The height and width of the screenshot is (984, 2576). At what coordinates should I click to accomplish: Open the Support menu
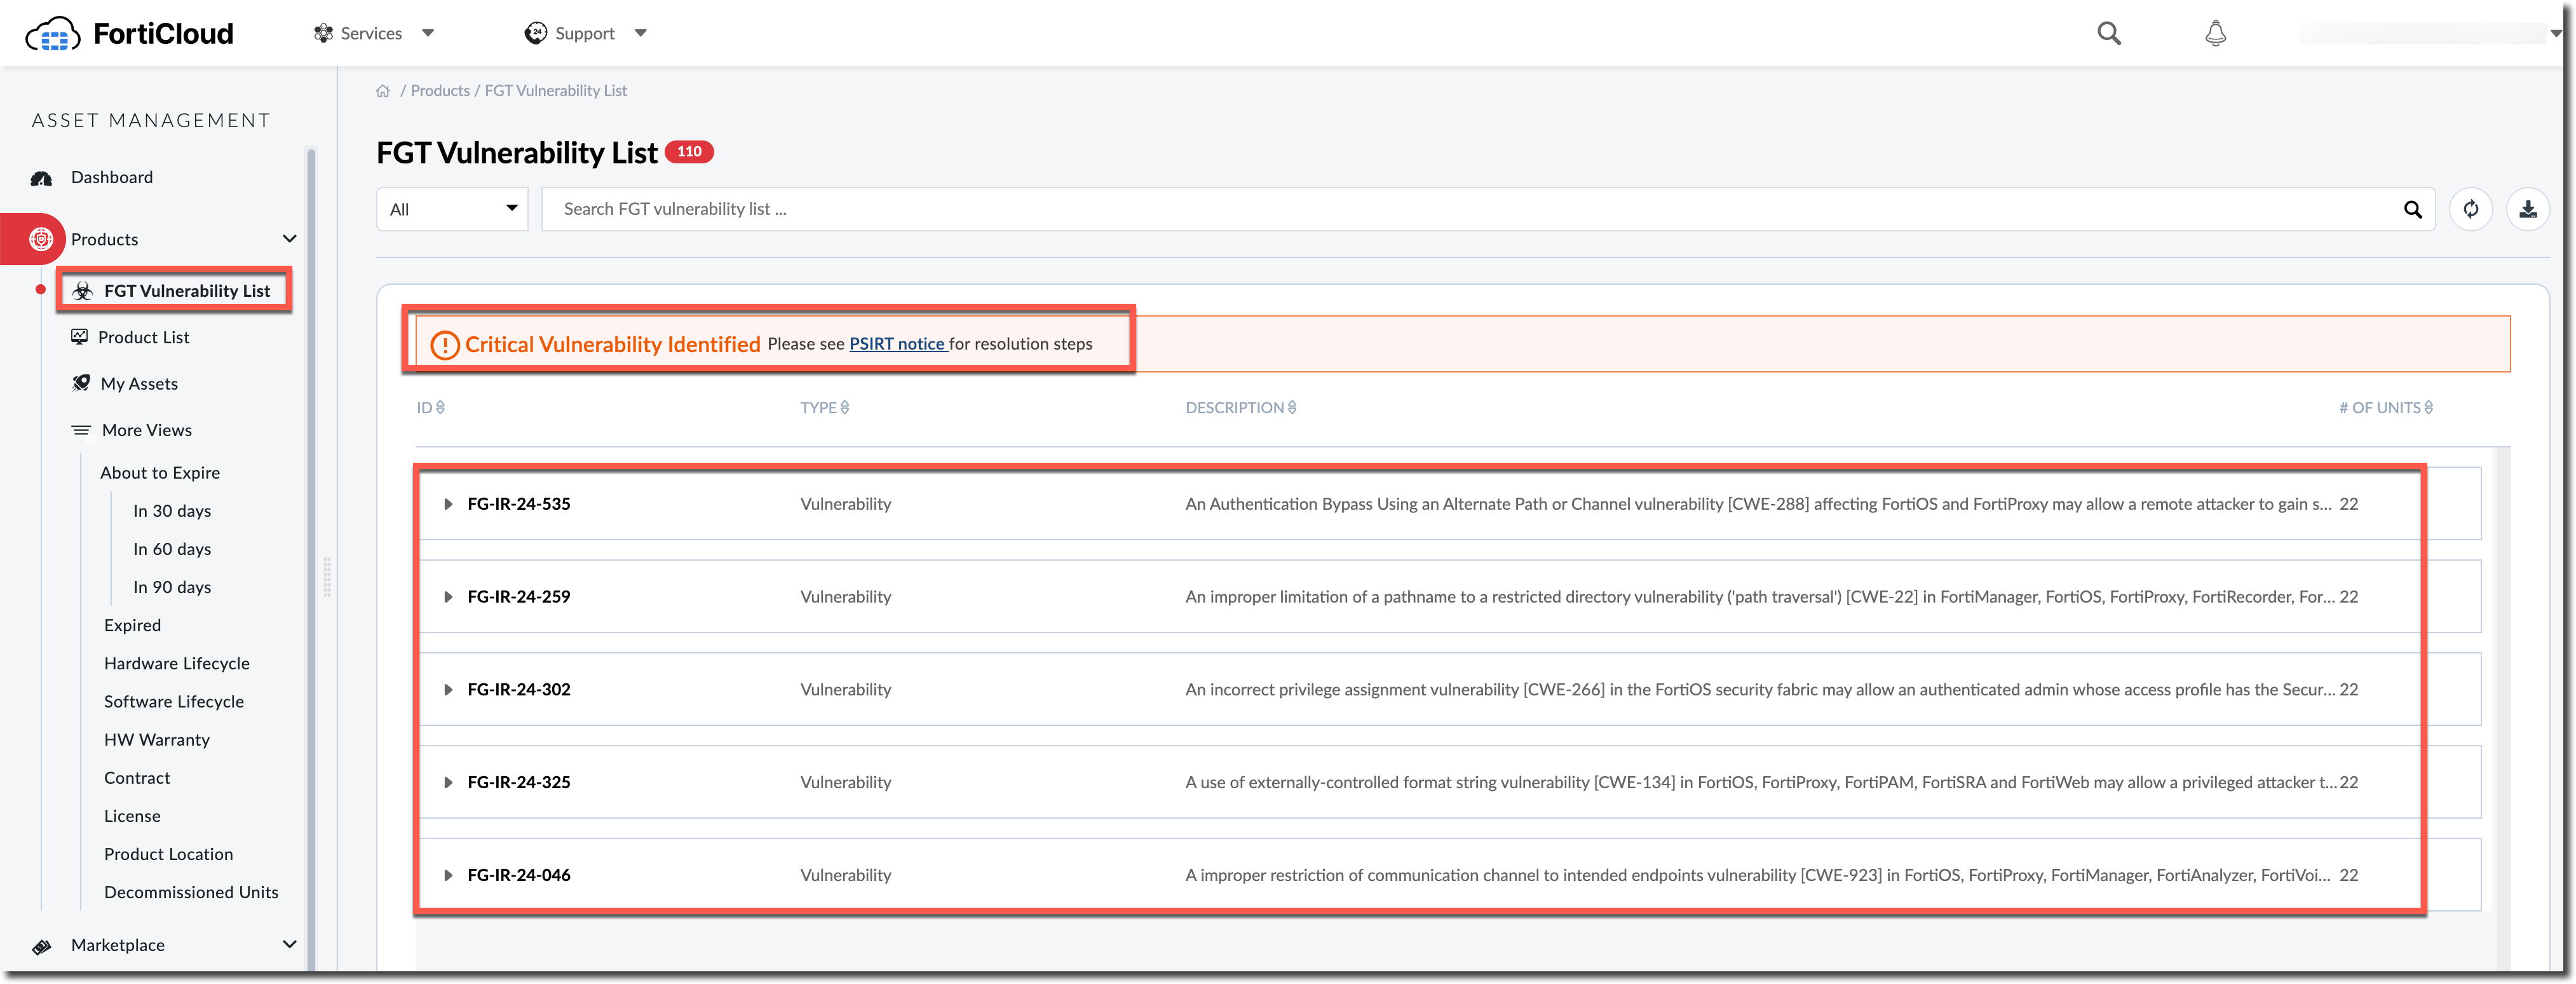[586, 33]
